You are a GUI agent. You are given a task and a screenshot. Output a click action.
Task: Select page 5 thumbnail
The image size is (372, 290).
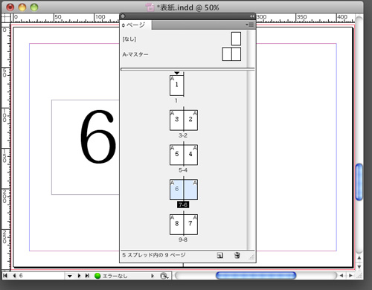tap(176, 155)
